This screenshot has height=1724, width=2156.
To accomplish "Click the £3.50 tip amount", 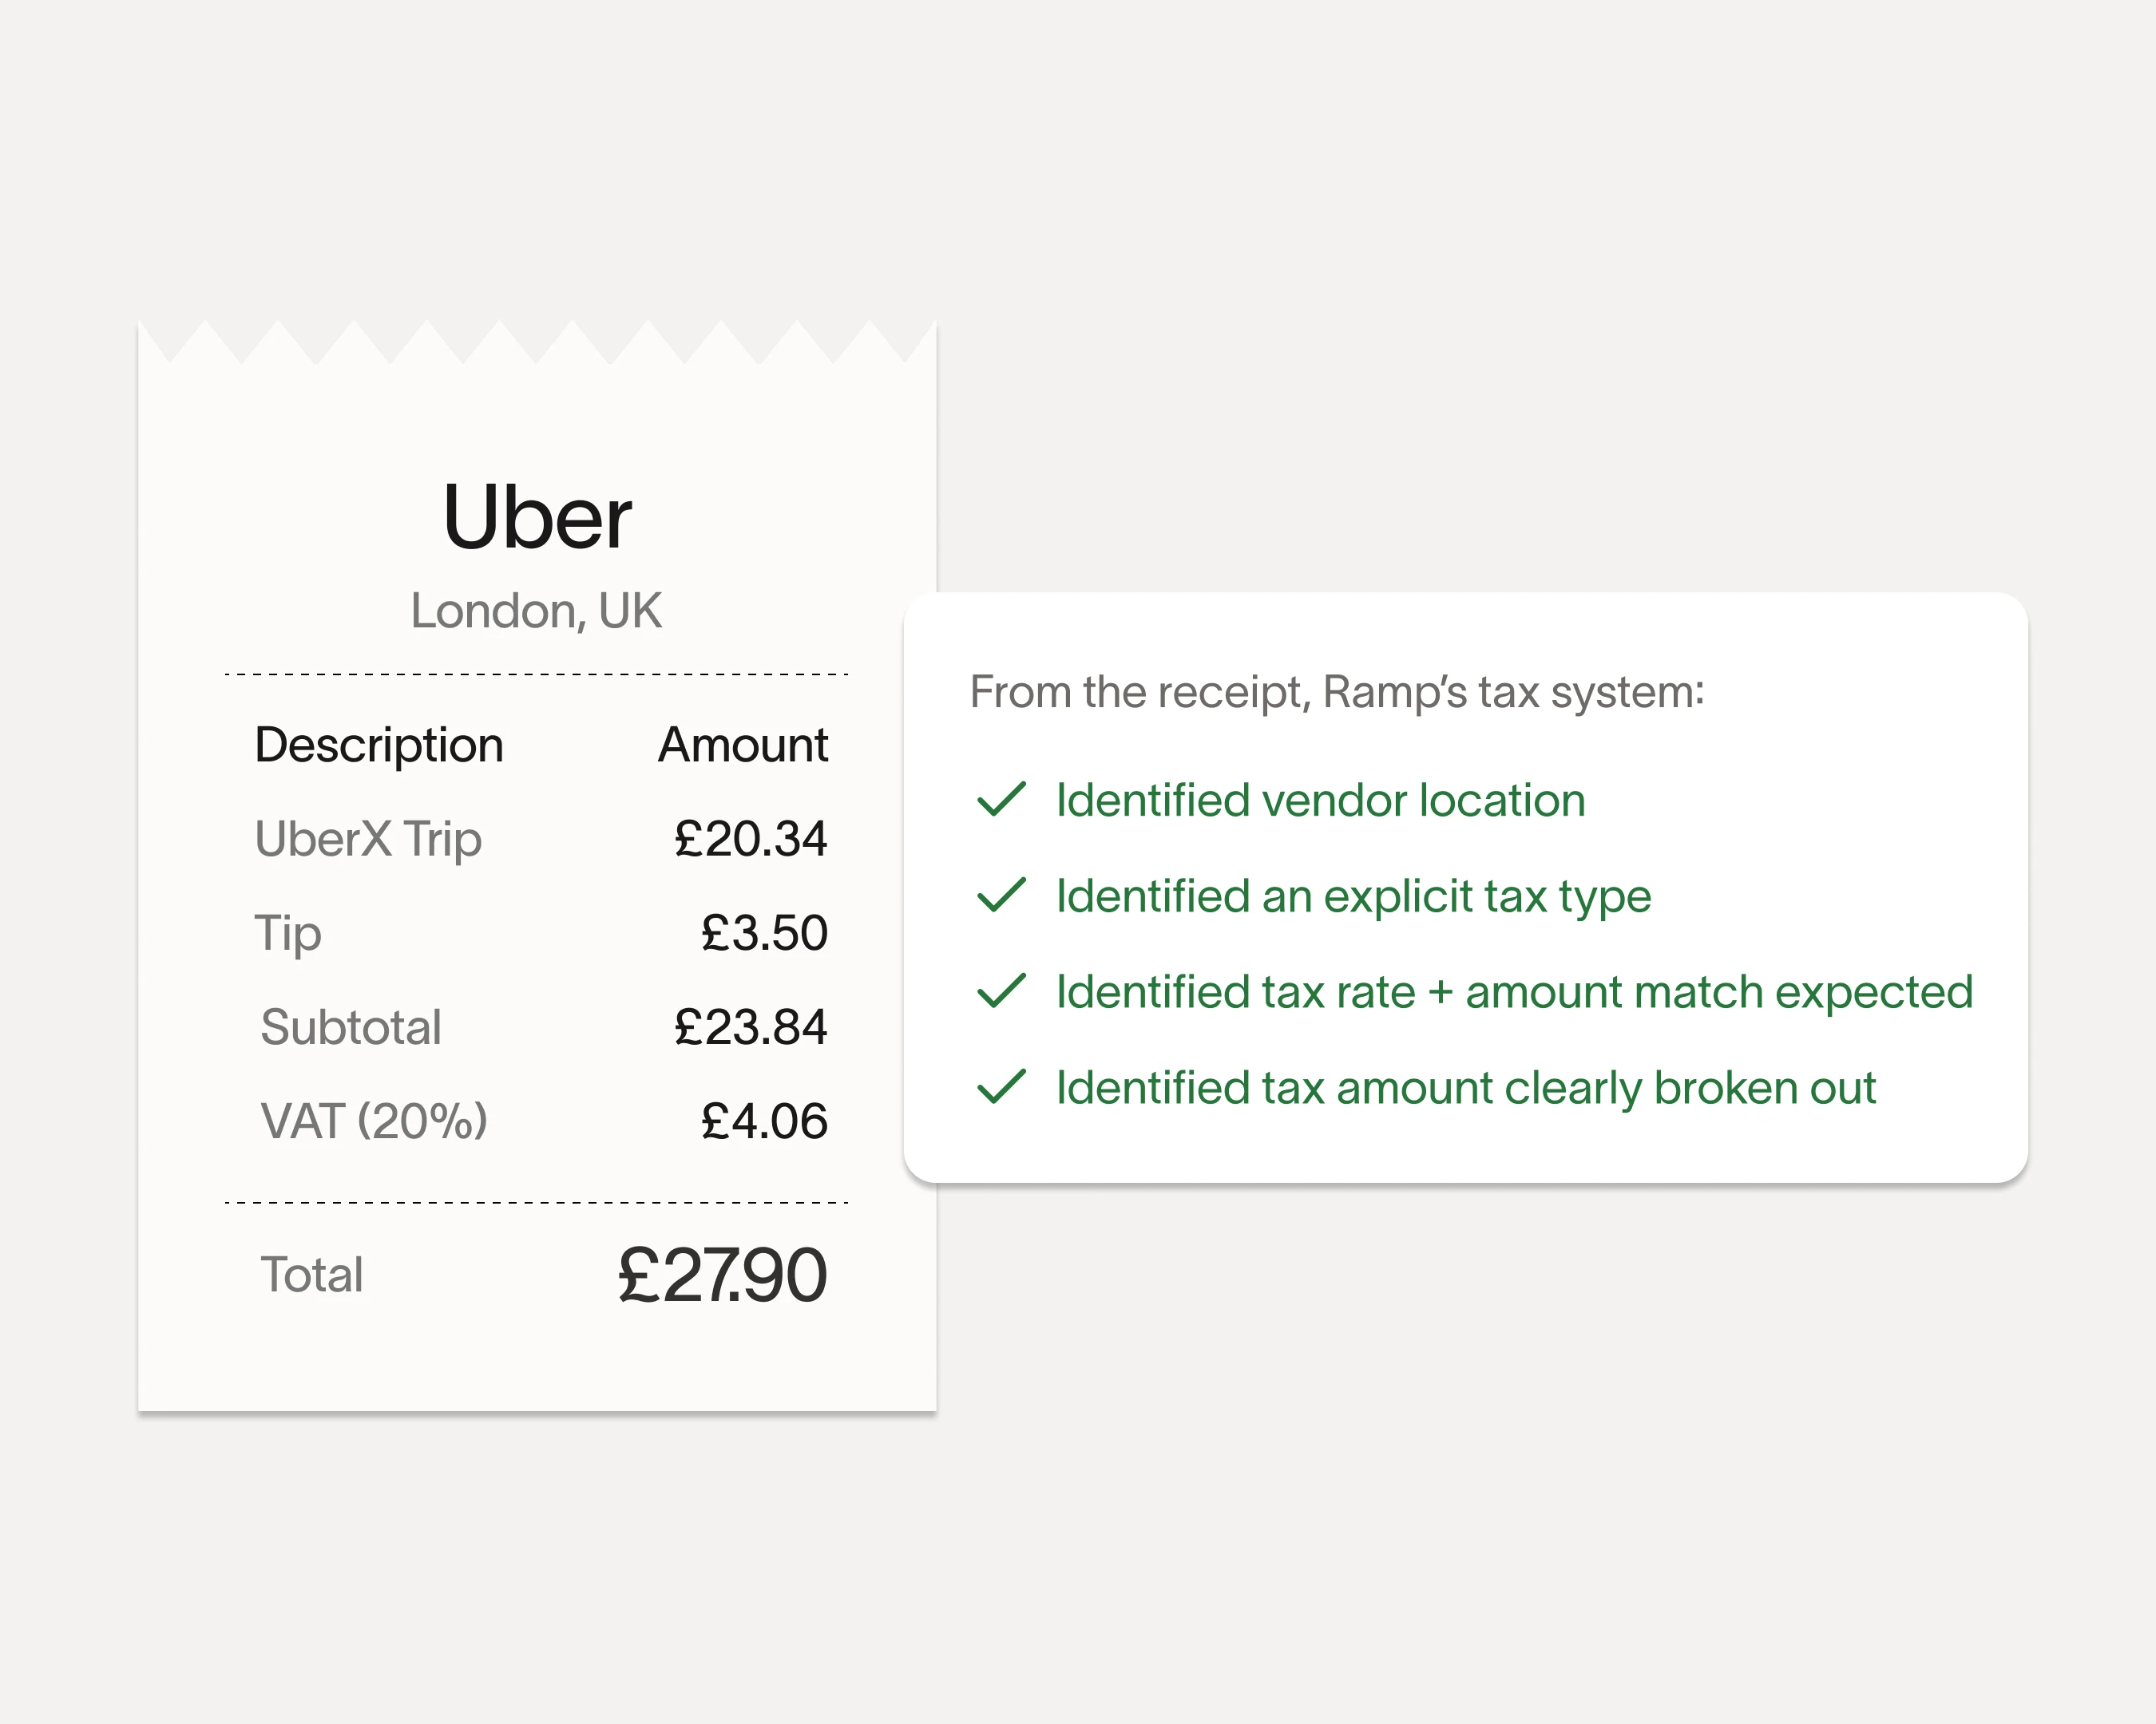I will coord(764,934).
